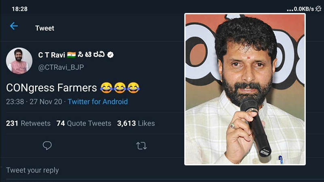Click the reply speech bubble icon
Viewport: 324px width, 182px height.
(47, 146)
